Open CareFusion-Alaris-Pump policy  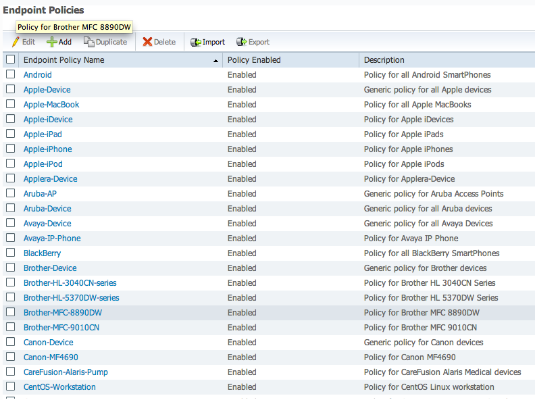(x=66, y=372)
